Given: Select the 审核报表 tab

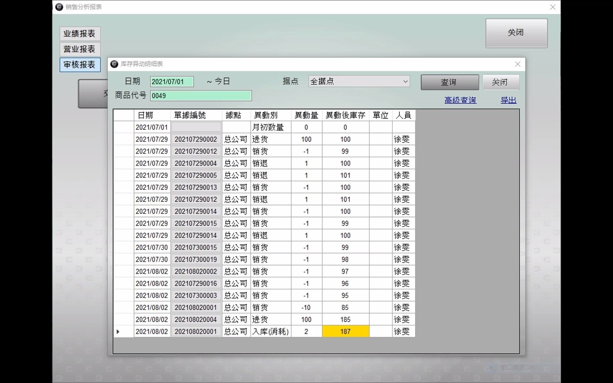Looking at the screenshot, I should click(79, 65).
